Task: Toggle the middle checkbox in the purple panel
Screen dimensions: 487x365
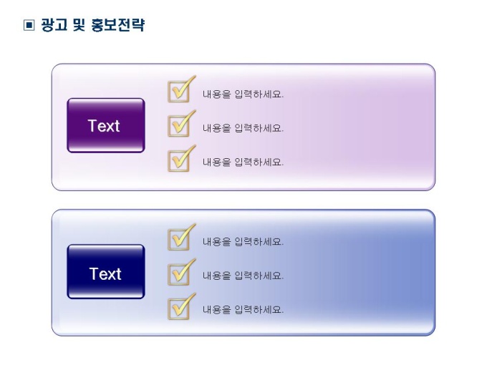Action: (x=179, y=125)
